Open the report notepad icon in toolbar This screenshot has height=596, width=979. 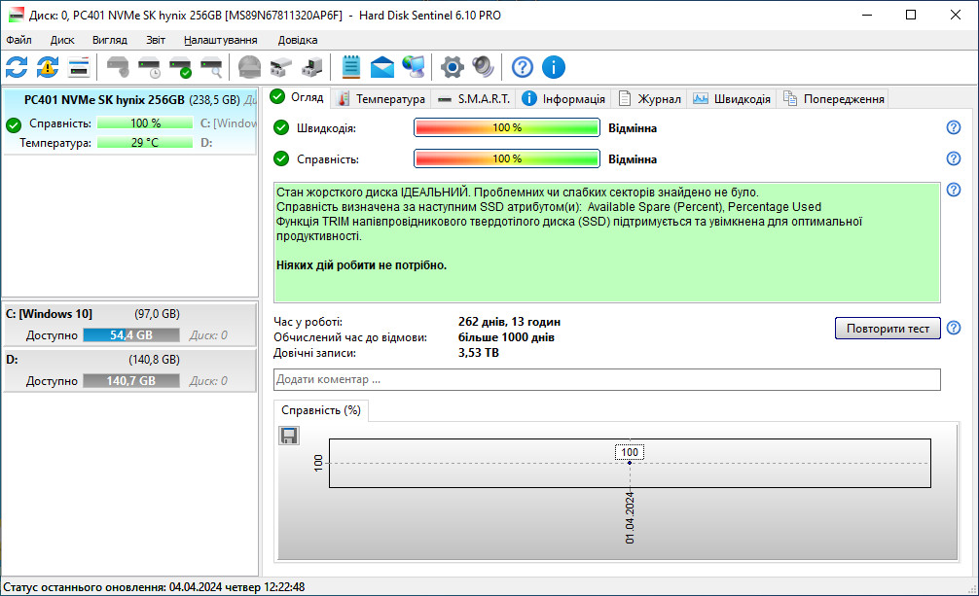(x=351, y=67)
